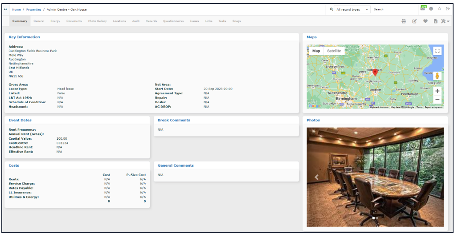This screenshot has height=238, width=458.
Task: Switch the map to Map view
Action: 316,51
